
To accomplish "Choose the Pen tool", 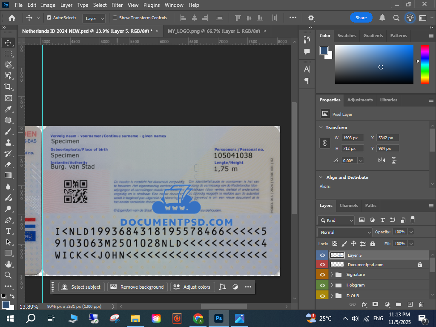I will [8, 220].
